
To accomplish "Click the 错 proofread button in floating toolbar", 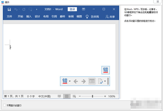I will coord(65,81).
